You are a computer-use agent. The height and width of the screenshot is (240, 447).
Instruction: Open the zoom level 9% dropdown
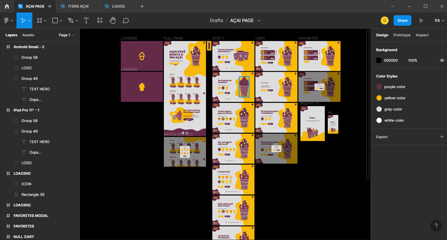click(x=439, y=20)
